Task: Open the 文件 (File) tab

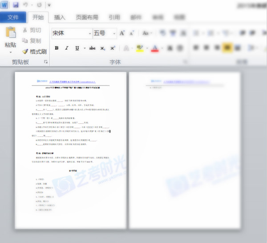Action: [13, 17]
